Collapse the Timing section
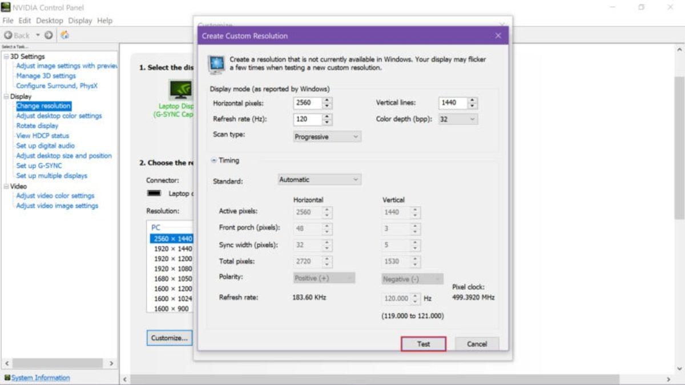This screenshot has height=385, width=685. click(x=213, y=160)
